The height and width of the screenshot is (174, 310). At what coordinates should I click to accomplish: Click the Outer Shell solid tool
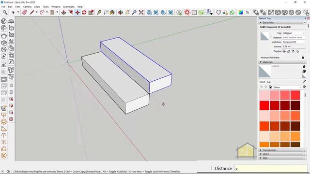coord(256,13)
